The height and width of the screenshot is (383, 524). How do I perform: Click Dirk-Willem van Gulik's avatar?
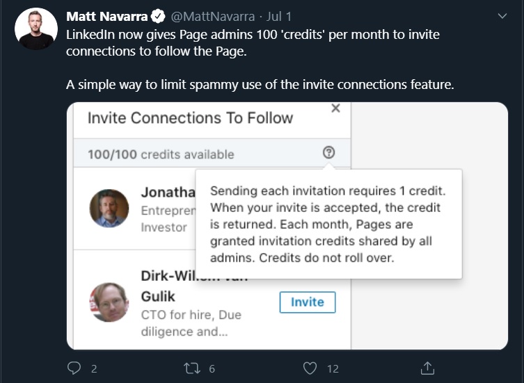tap(109, 302)
